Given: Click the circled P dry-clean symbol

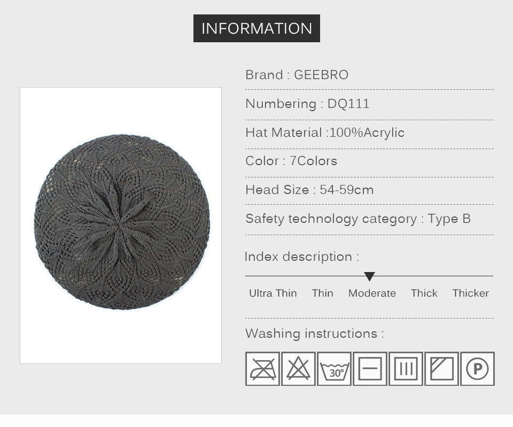Looking at the screenshot, I should tap(477, 369).
